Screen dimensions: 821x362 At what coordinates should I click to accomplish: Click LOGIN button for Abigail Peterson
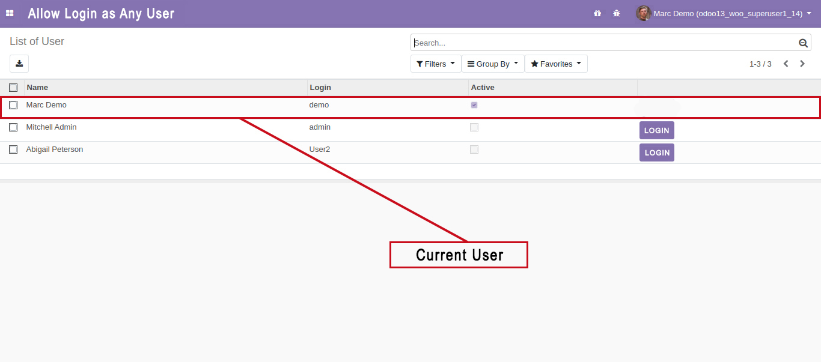click(x=656, y=152)
